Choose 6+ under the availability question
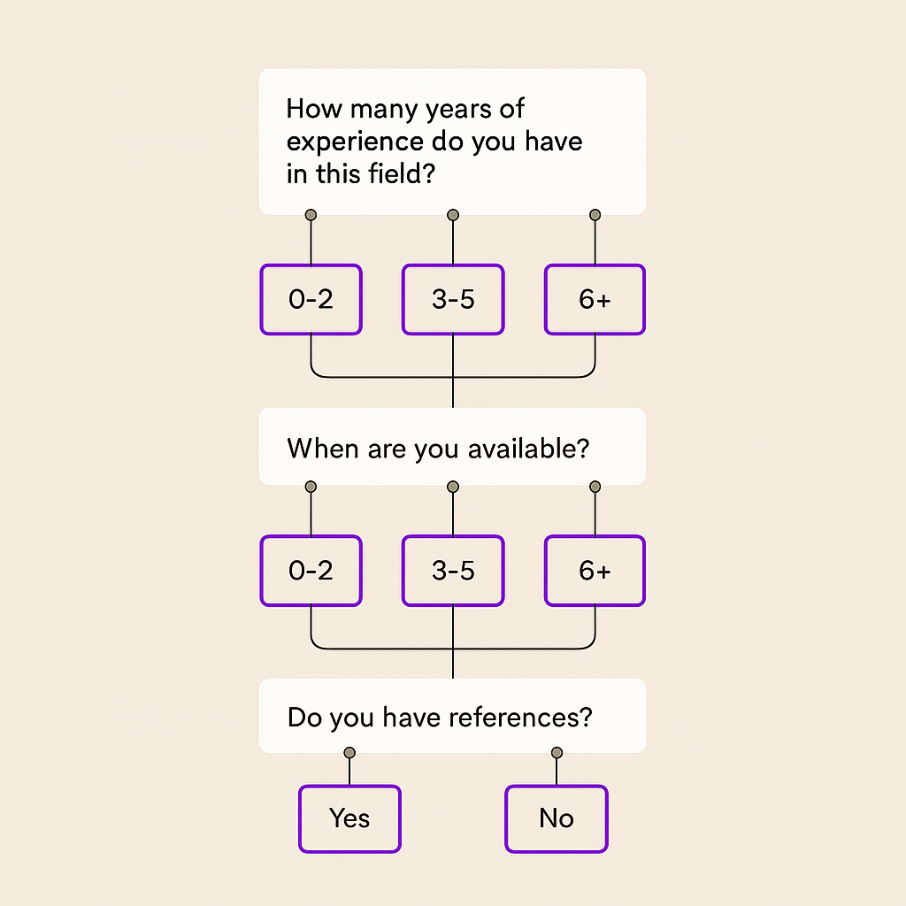This screenshot has height=906, width=906. pos(595,571)
